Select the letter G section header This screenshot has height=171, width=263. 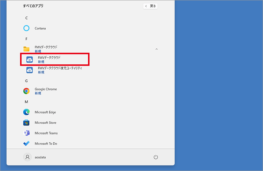tap(26, 81)
